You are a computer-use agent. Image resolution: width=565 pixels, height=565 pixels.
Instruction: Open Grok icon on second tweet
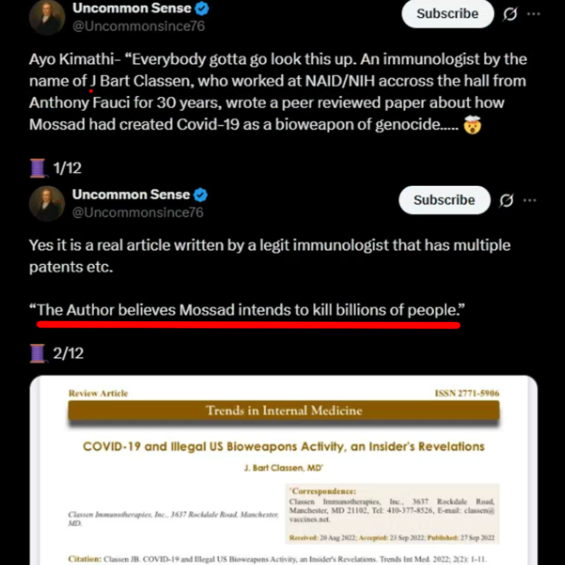click(x=506, y=200)
